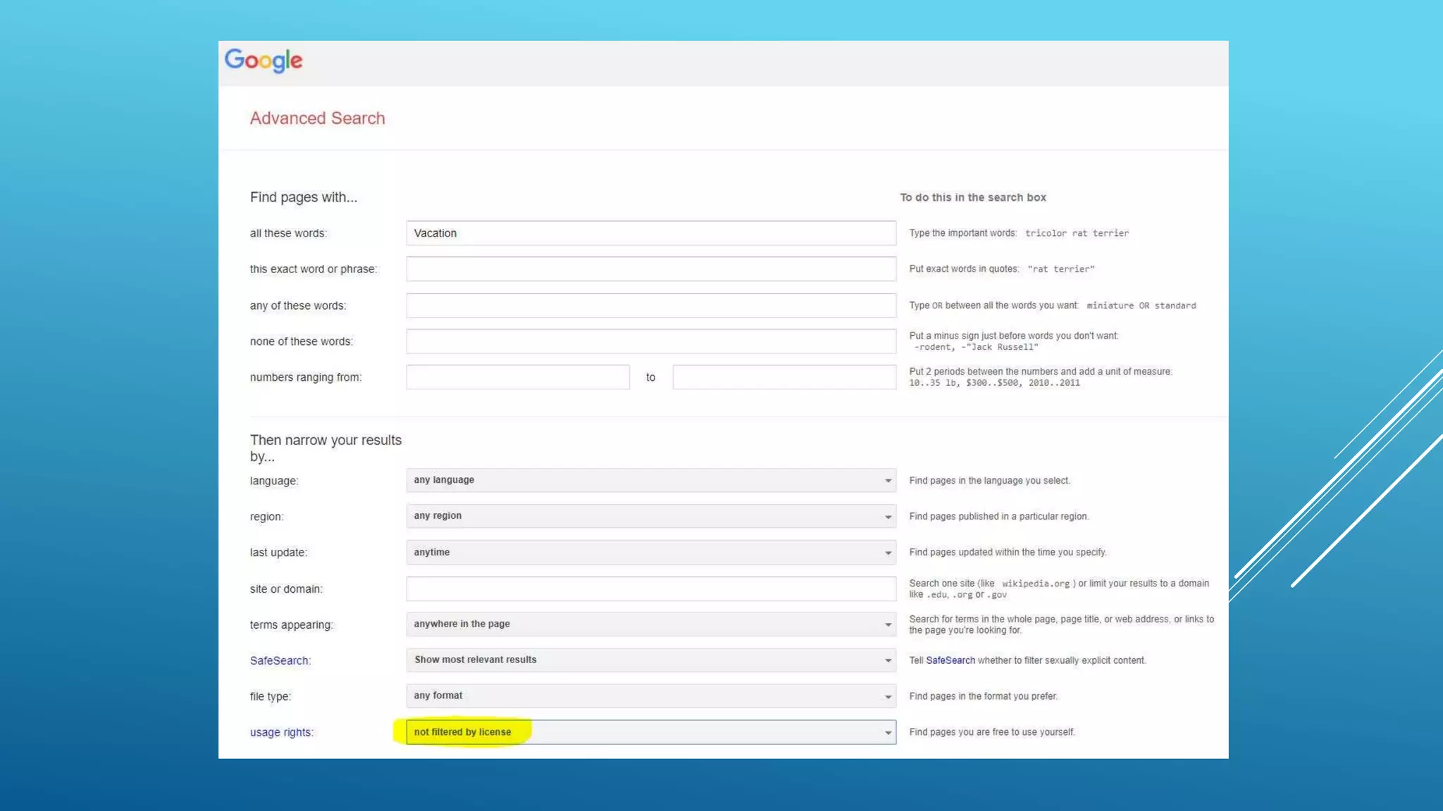Click the SafeSearch link in the help text

(950, 660)
